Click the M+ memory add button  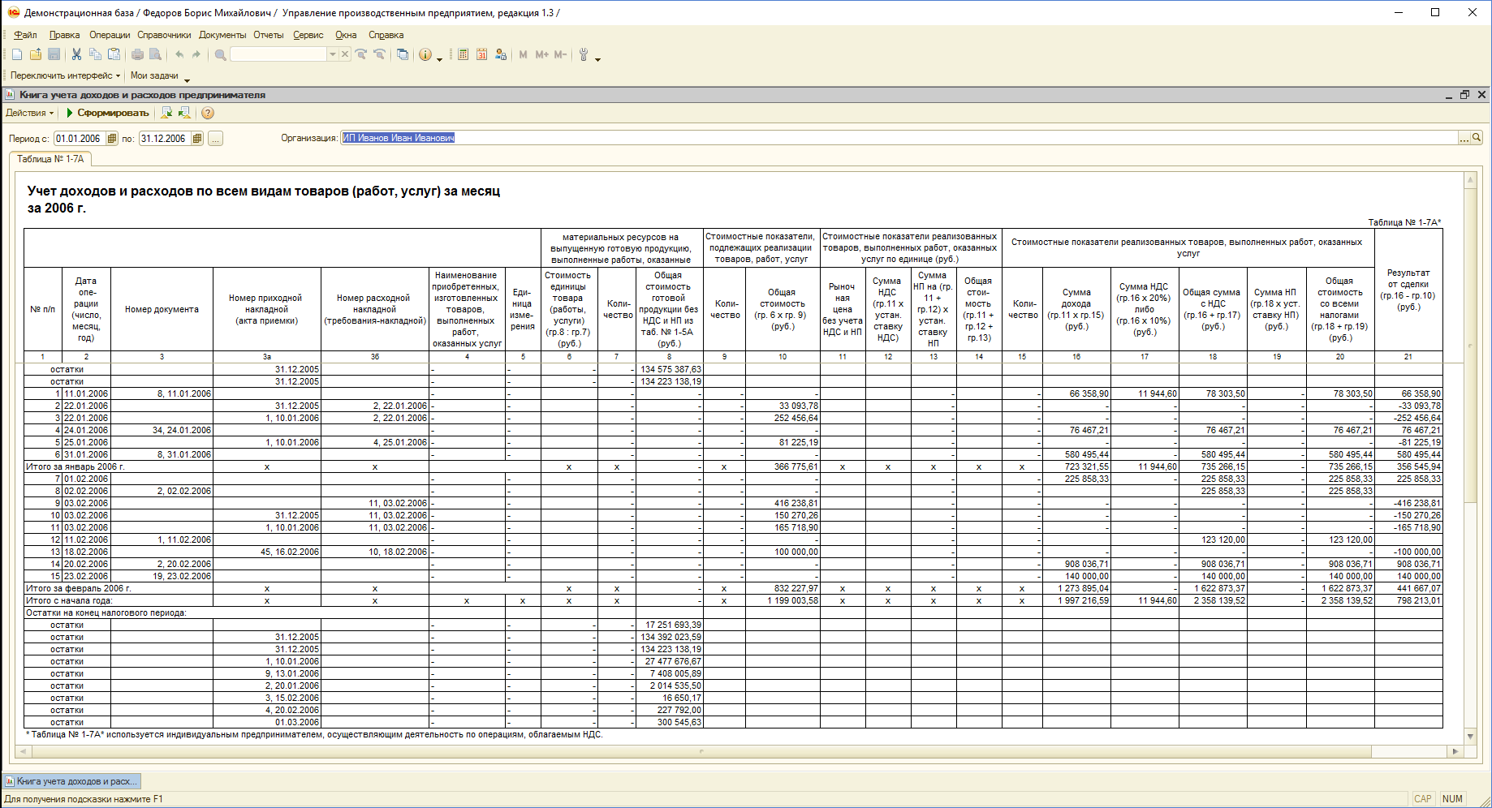click(x=541, y=54)
